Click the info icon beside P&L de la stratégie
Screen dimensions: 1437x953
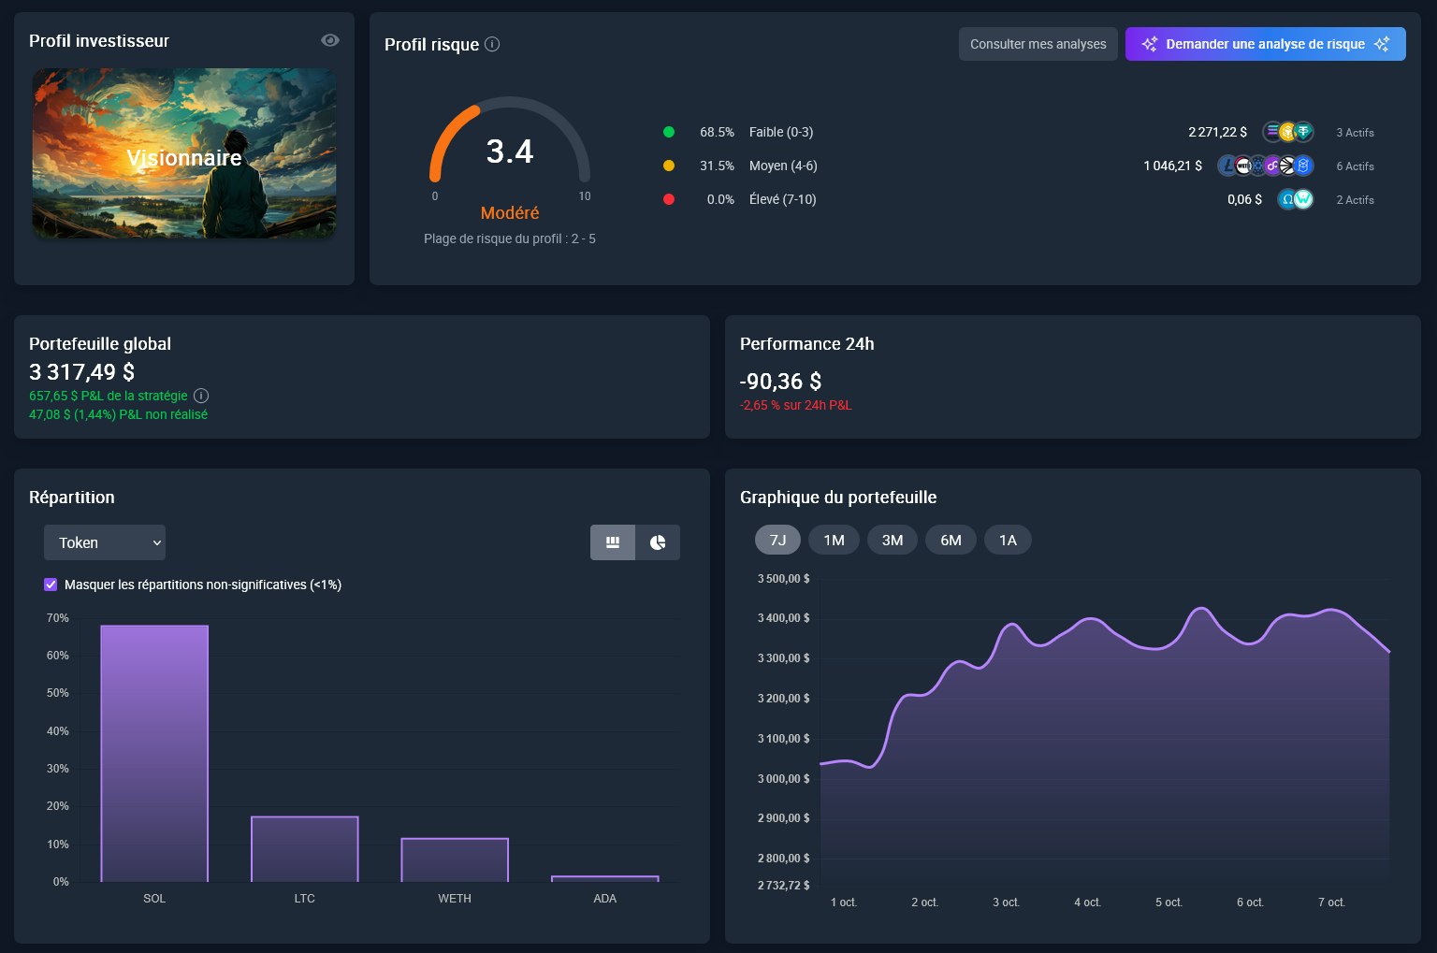[201, 396]
